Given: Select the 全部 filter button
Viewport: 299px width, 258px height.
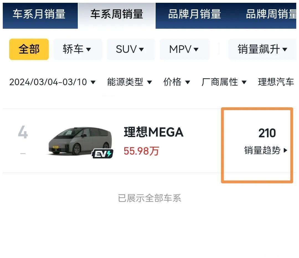Looking at the screenshot, I should tap(29, 49).
